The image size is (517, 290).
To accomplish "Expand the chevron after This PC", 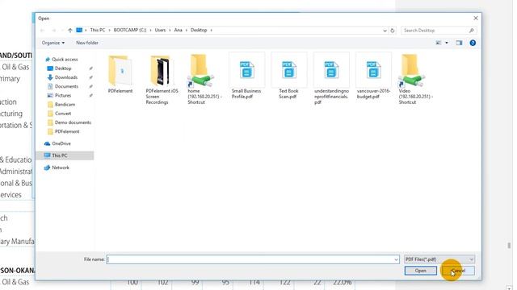I will tap(110, 31).
